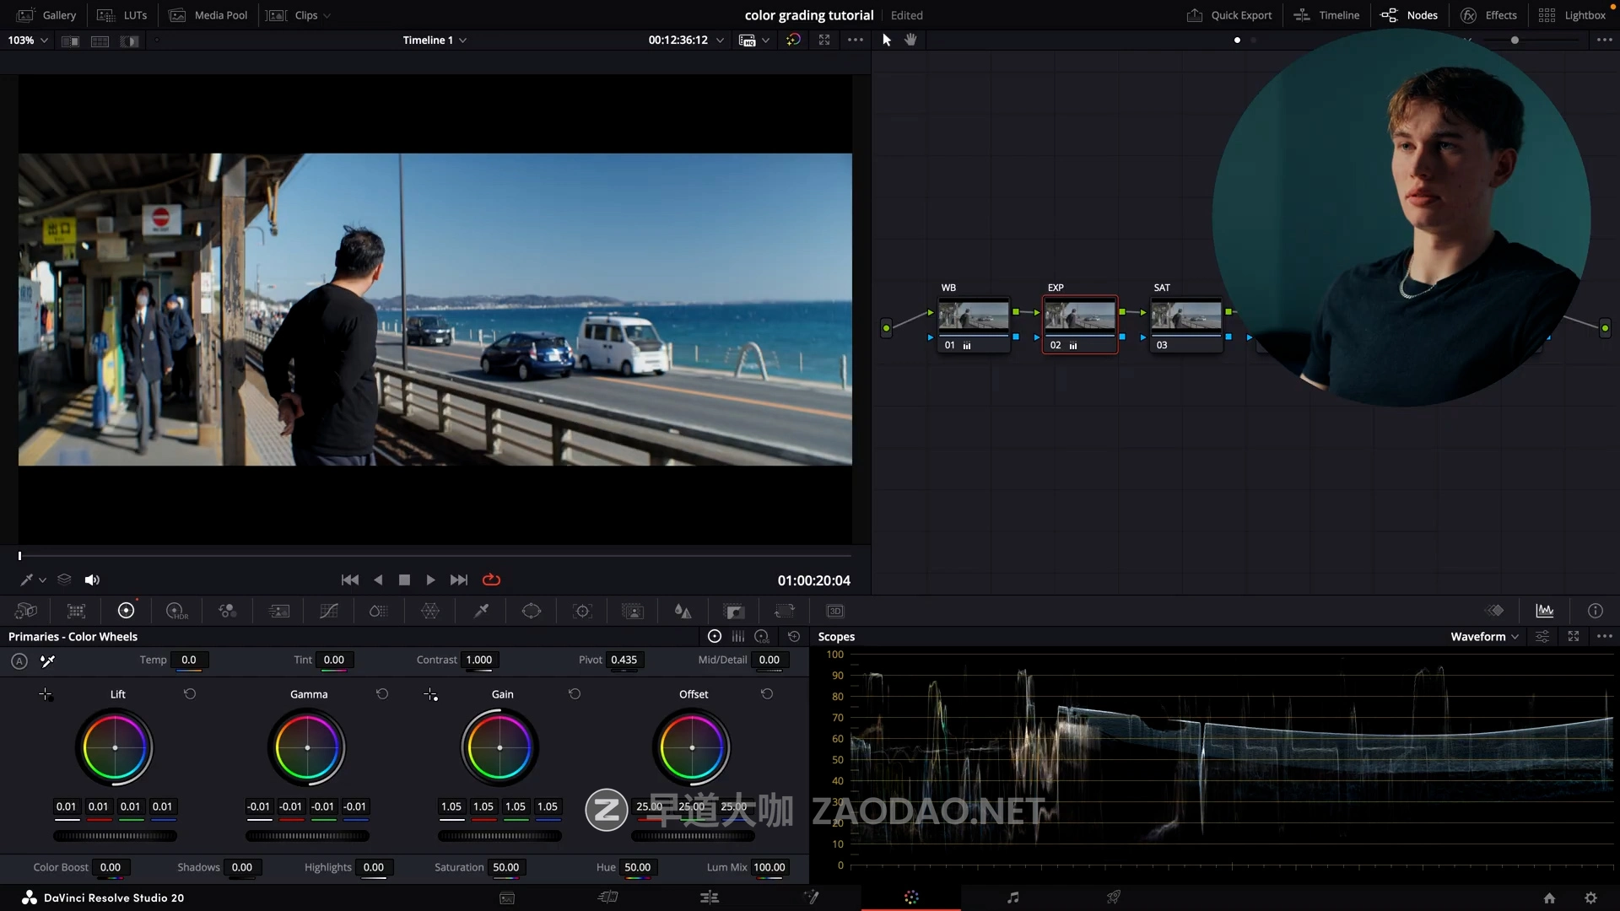The width and height of the screenshot is (1620, 911).
Task: Open the Timeline 1 selector dropdown
Action: [x=435, y=40]
